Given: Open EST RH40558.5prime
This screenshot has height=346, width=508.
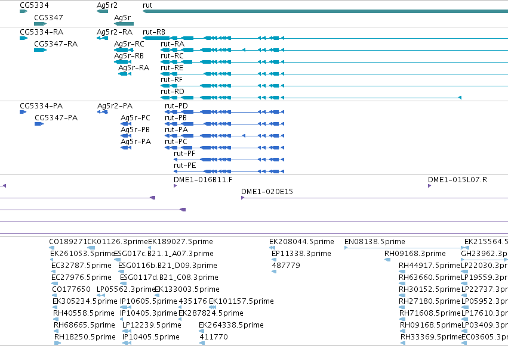Looking at the screenshot, I should (84, 313).
